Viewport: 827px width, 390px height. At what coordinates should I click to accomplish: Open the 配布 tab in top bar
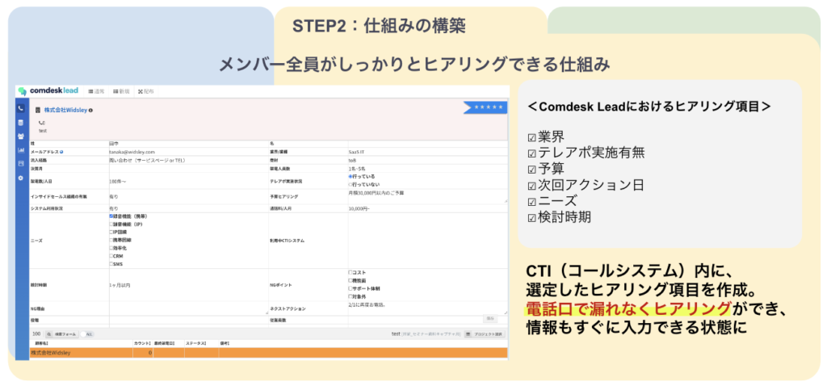pyautogui.click(x=146, y=91)
